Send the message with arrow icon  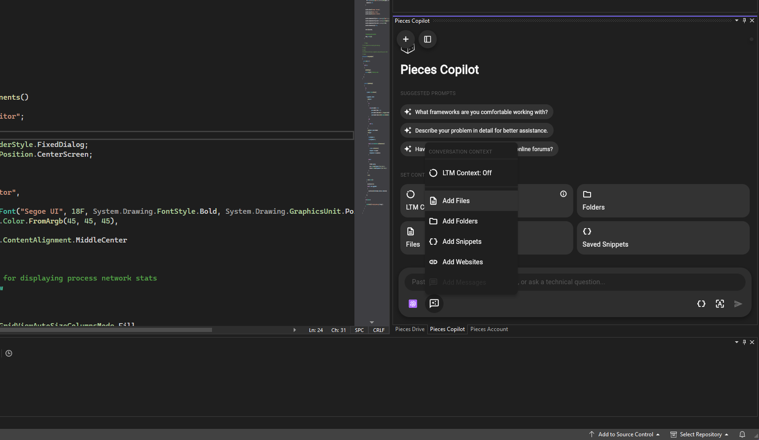(738, 304)
